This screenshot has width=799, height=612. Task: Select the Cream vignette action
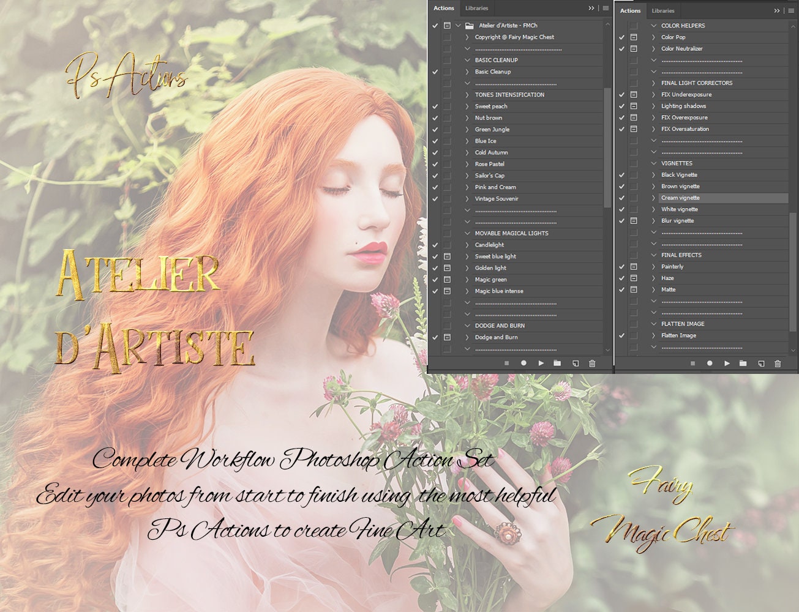coord(681,197)
